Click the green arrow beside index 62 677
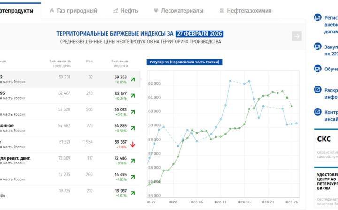Image resolution: width=338 pixels, height=210 pixels. [x=133, y=95]
